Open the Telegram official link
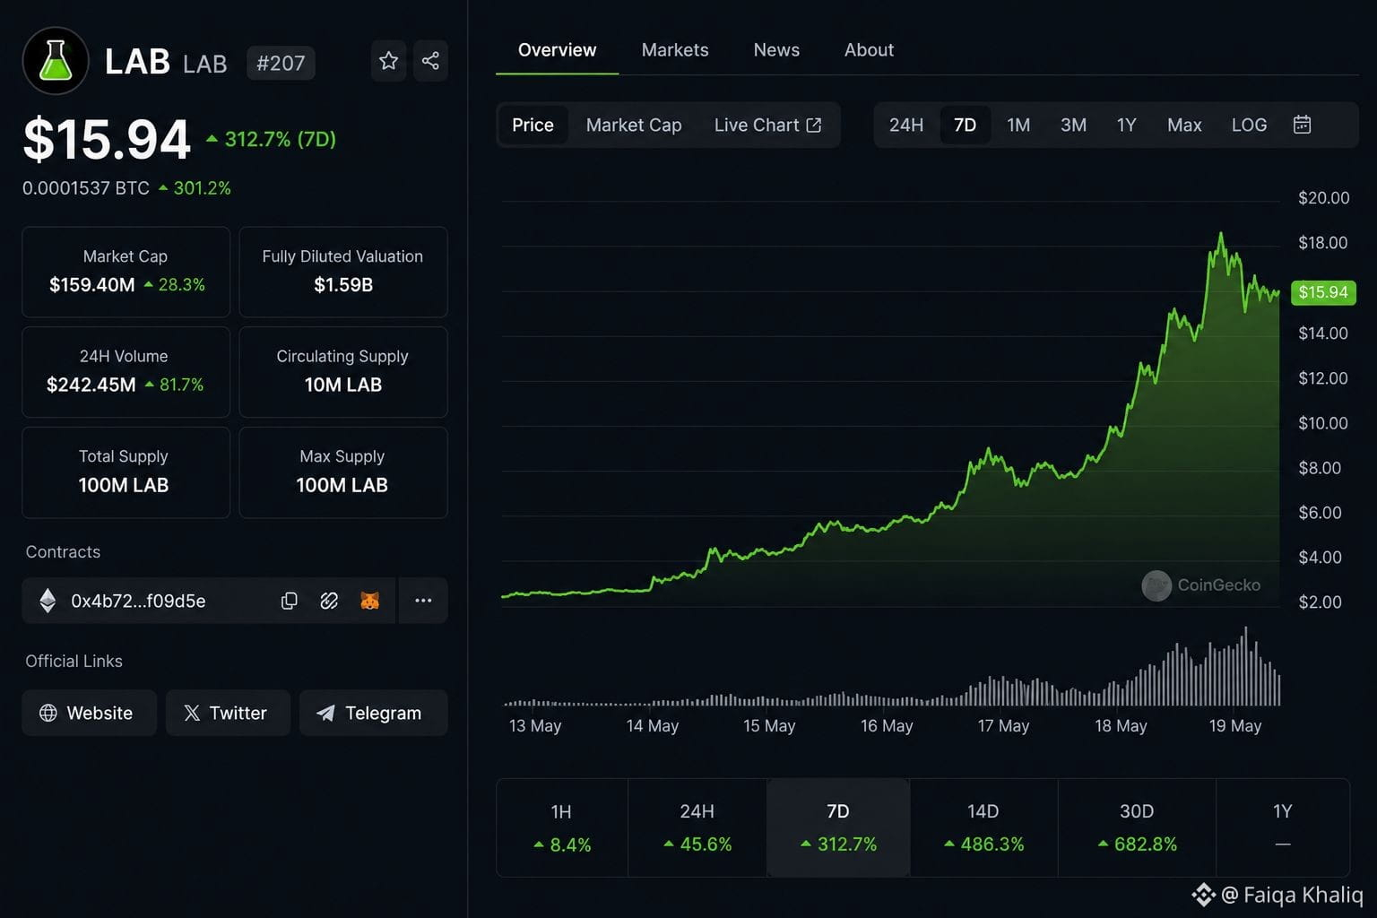Screen dimensions: 1377x918 point(373,713)
